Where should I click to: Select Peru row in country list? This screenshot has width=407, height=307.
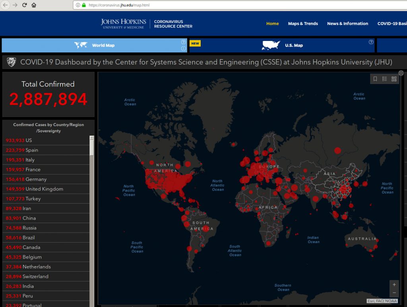tap(46, 296)
